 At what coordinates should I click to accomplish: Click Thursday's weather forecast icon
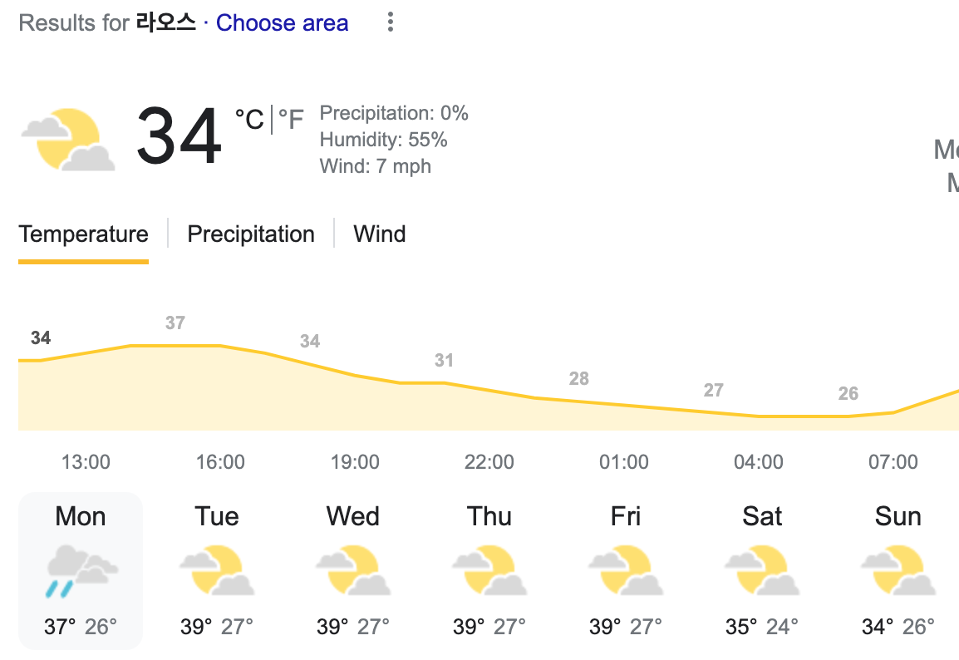pos(489,570)
